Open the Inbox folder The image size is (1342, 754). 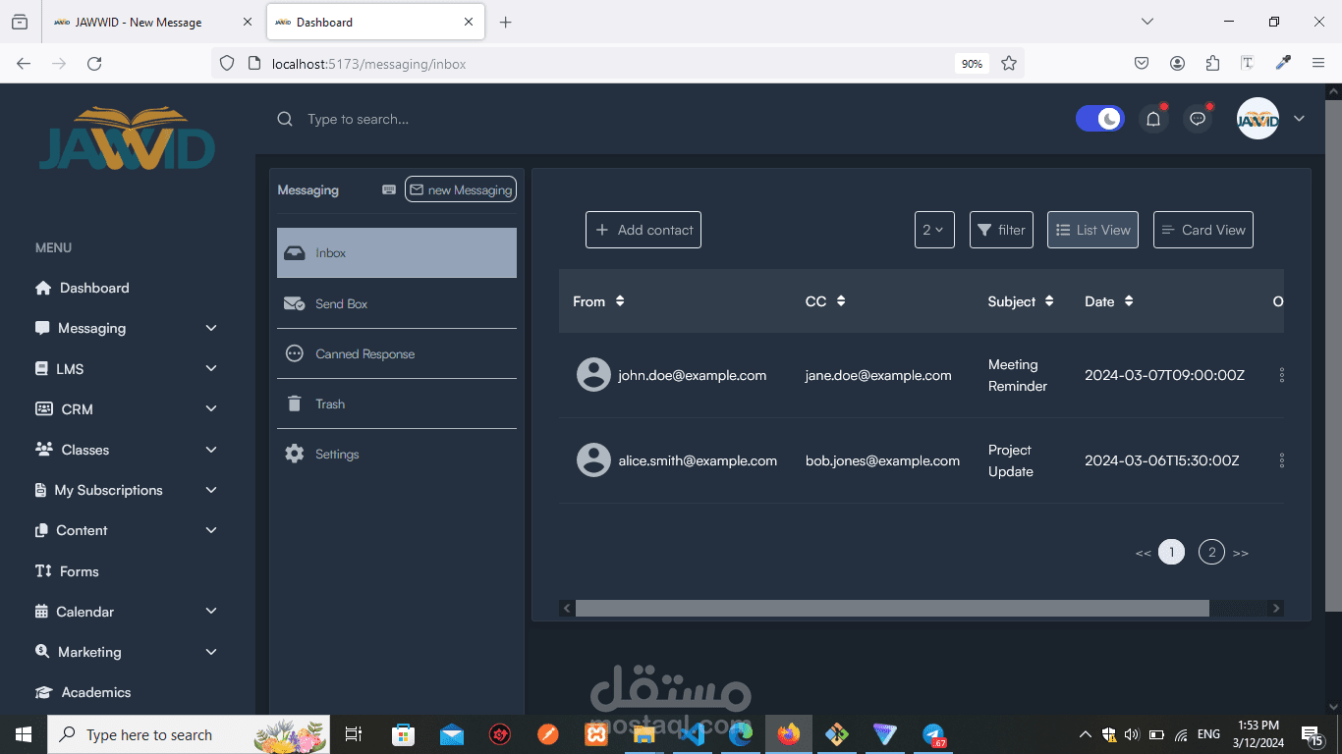click(x=397, y=253)
